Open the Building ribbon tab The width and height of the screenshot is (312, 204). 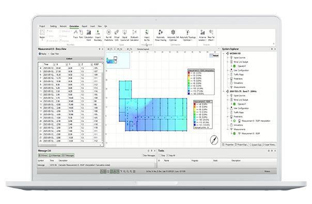(x=53, y=26)
